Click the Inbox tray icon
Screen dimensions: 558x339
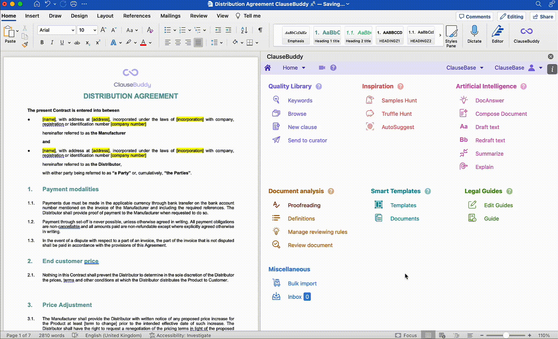(x=276, y=297)
